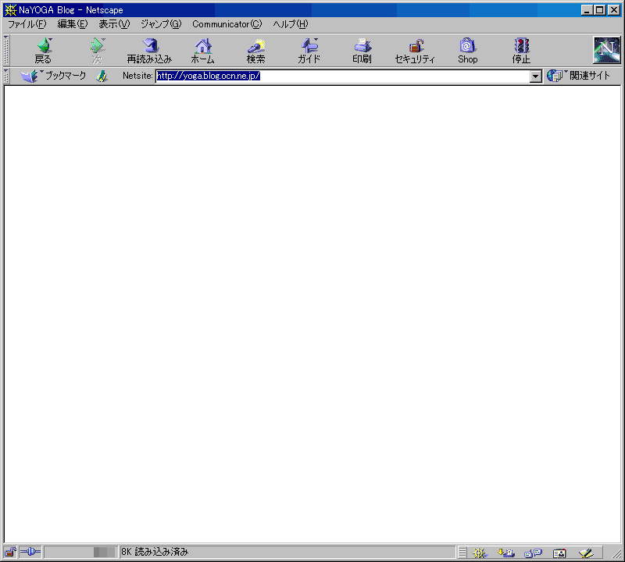Click the status bar progress indicator
This screenshot has height=562, width=625.
(x=81, y=552)
